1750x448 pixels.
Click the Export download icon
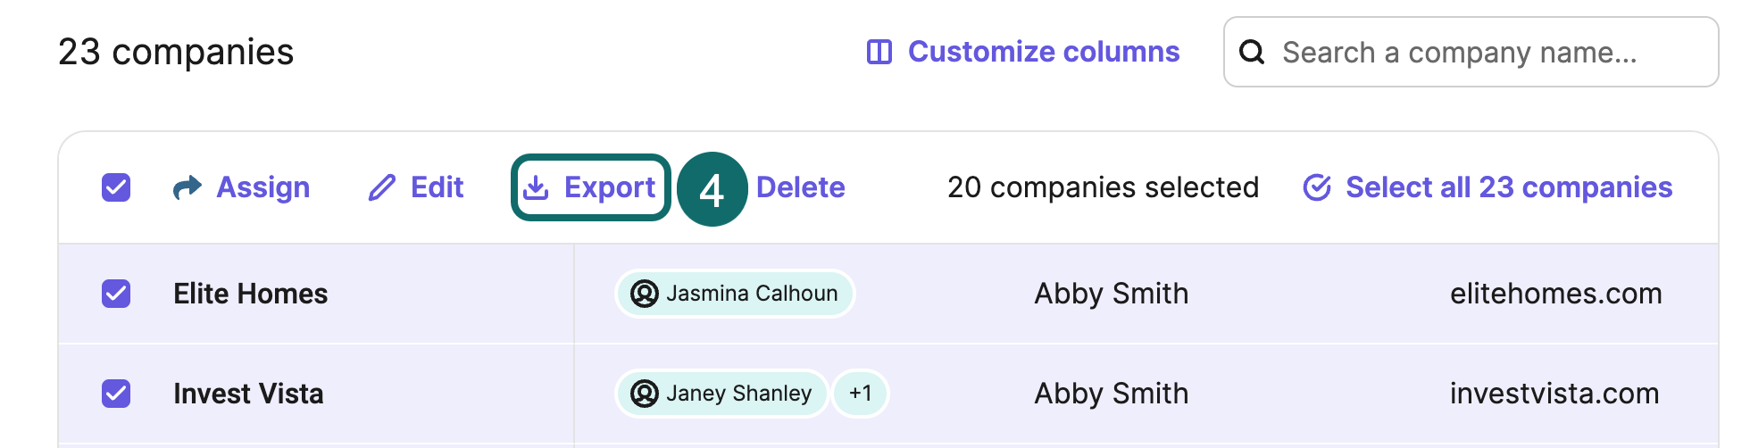(536, 187)
